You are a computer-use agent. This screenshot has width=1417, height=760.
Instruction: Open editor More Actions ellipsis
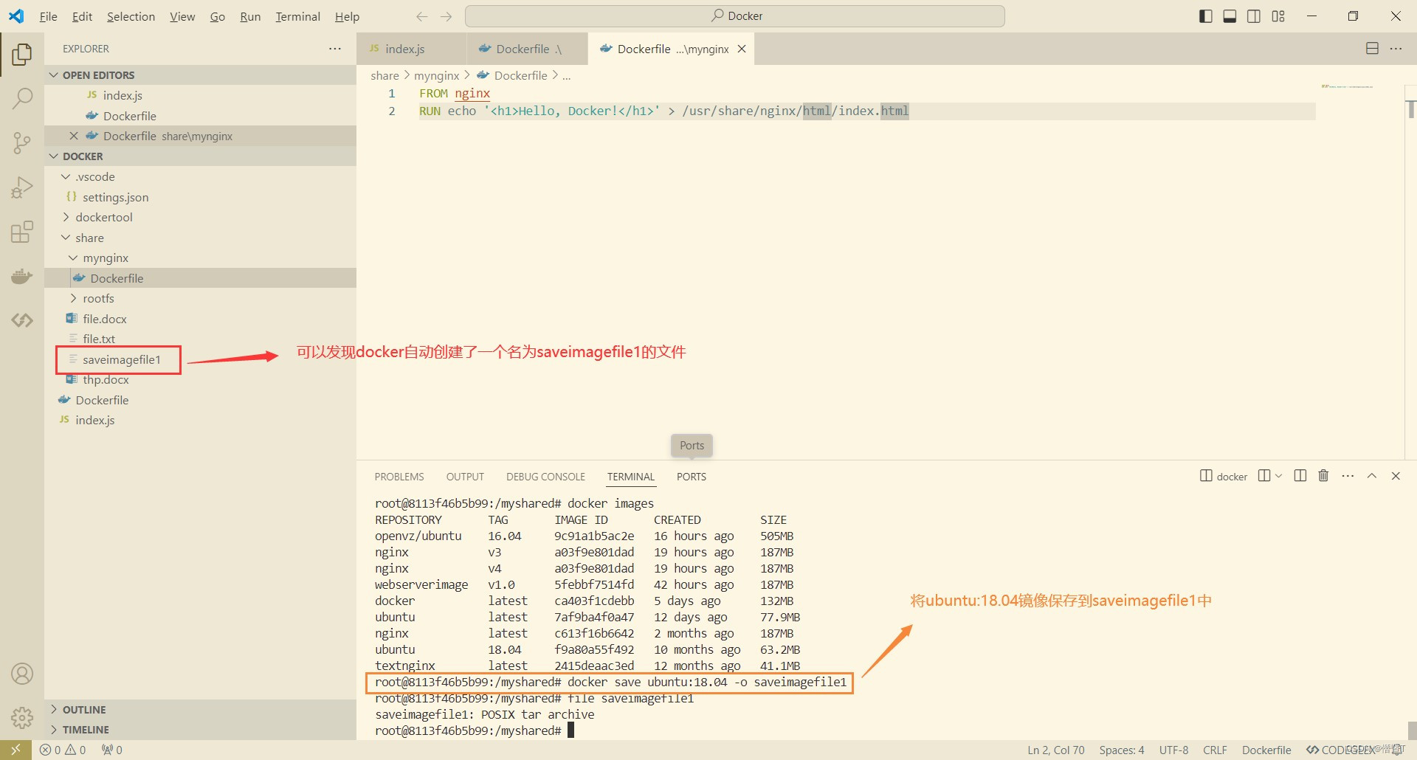coord(1396,49)
